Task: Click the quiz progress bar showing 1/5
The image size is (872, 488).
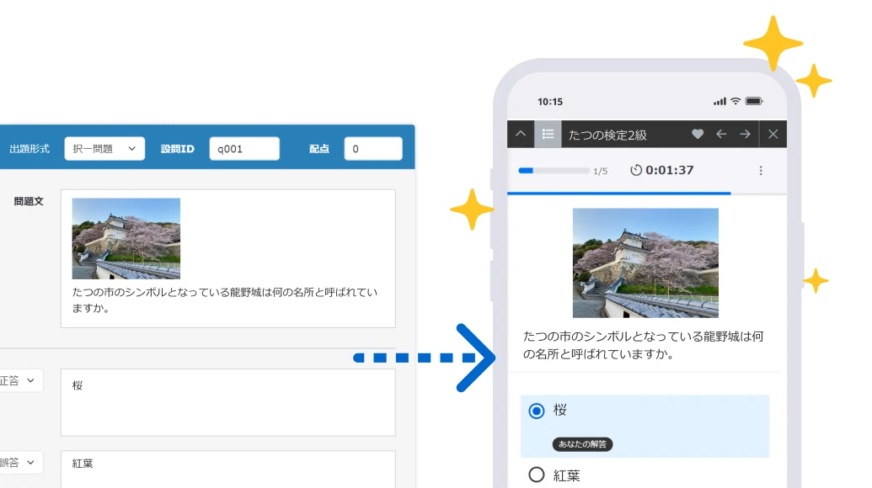Action: point(554,171)
